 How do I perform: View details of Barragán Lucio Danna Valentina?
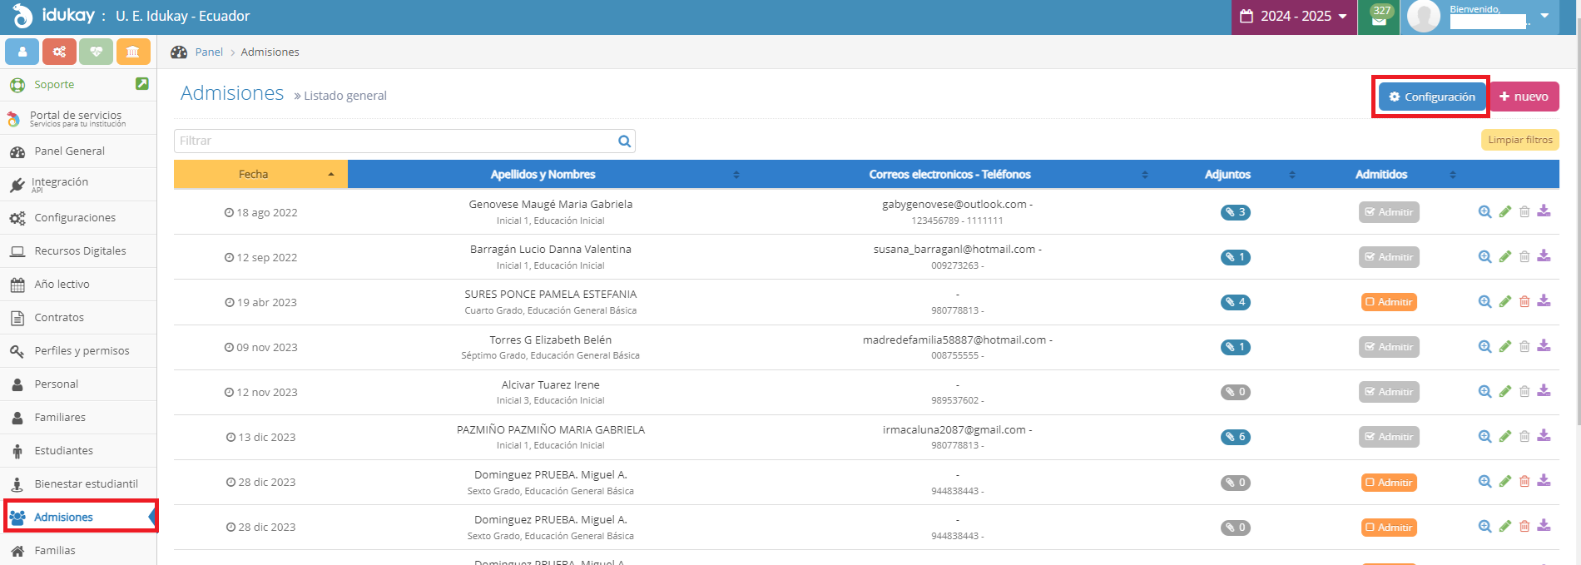[1484, 257]
